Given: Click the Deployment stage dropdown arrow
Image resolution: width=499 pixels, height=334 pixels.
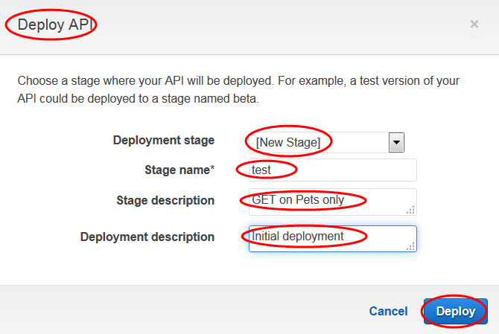Looking at the screenshot, I should [396, 142].
